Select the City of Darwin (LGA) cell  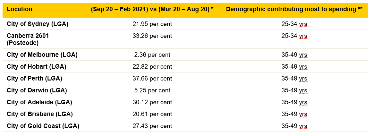tap(37, 90)
